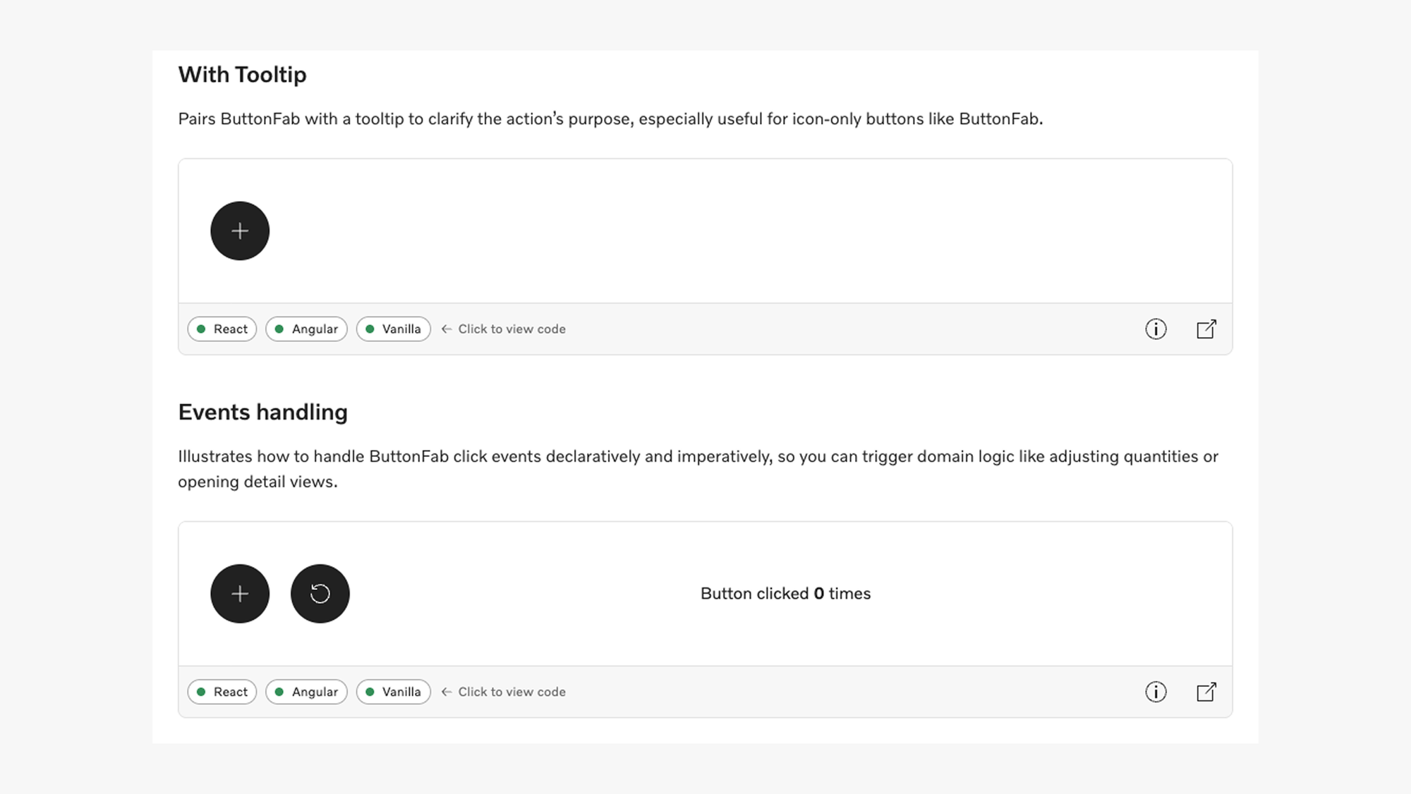Click the left arrow beside Click to view code
The height and width of the screenshot is (794, 1411).
[x=447, y=329]
